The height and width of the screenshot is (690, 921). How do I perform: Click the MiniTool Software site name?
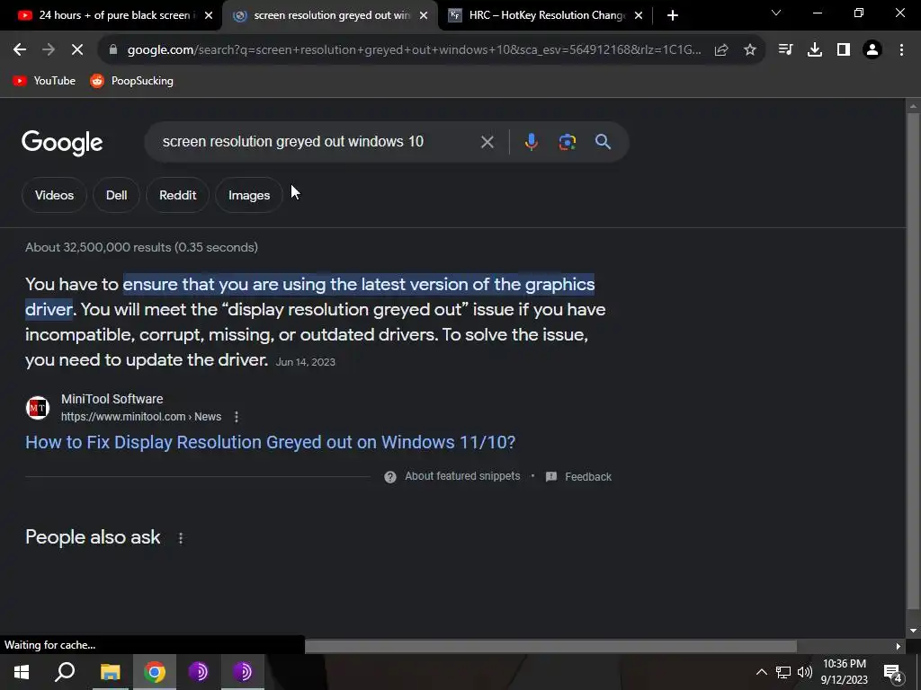coord(112,399)
